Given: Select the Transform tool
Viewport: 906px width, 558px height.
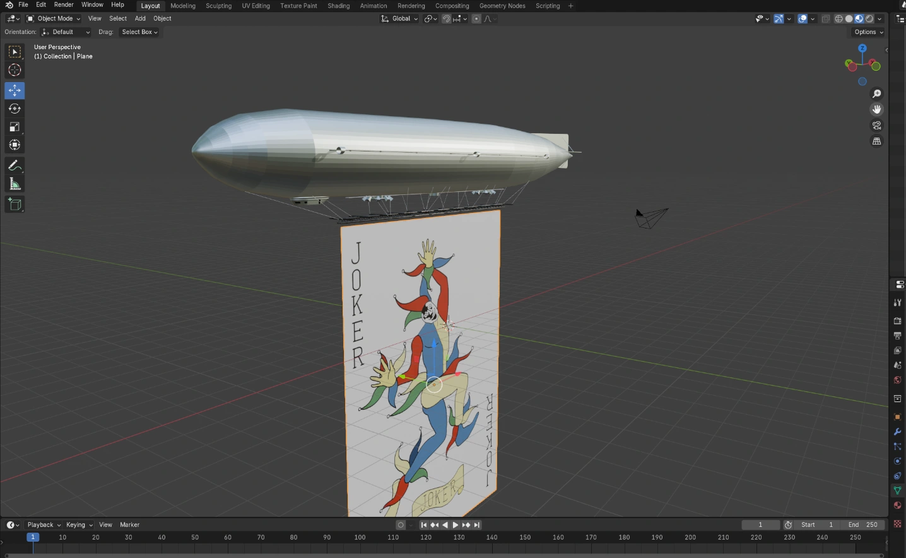Looking at the screenshot, I should point(15,145).
